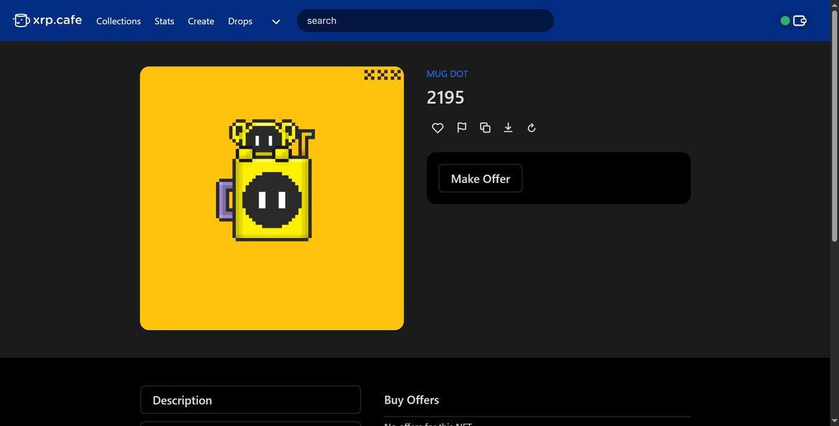Click the green connection status dot

[784, 20]
